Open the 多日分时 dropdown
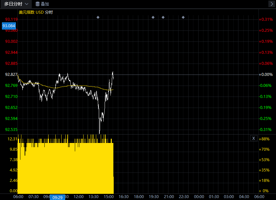This screenshot has width=276, height=200. (16, 4)
